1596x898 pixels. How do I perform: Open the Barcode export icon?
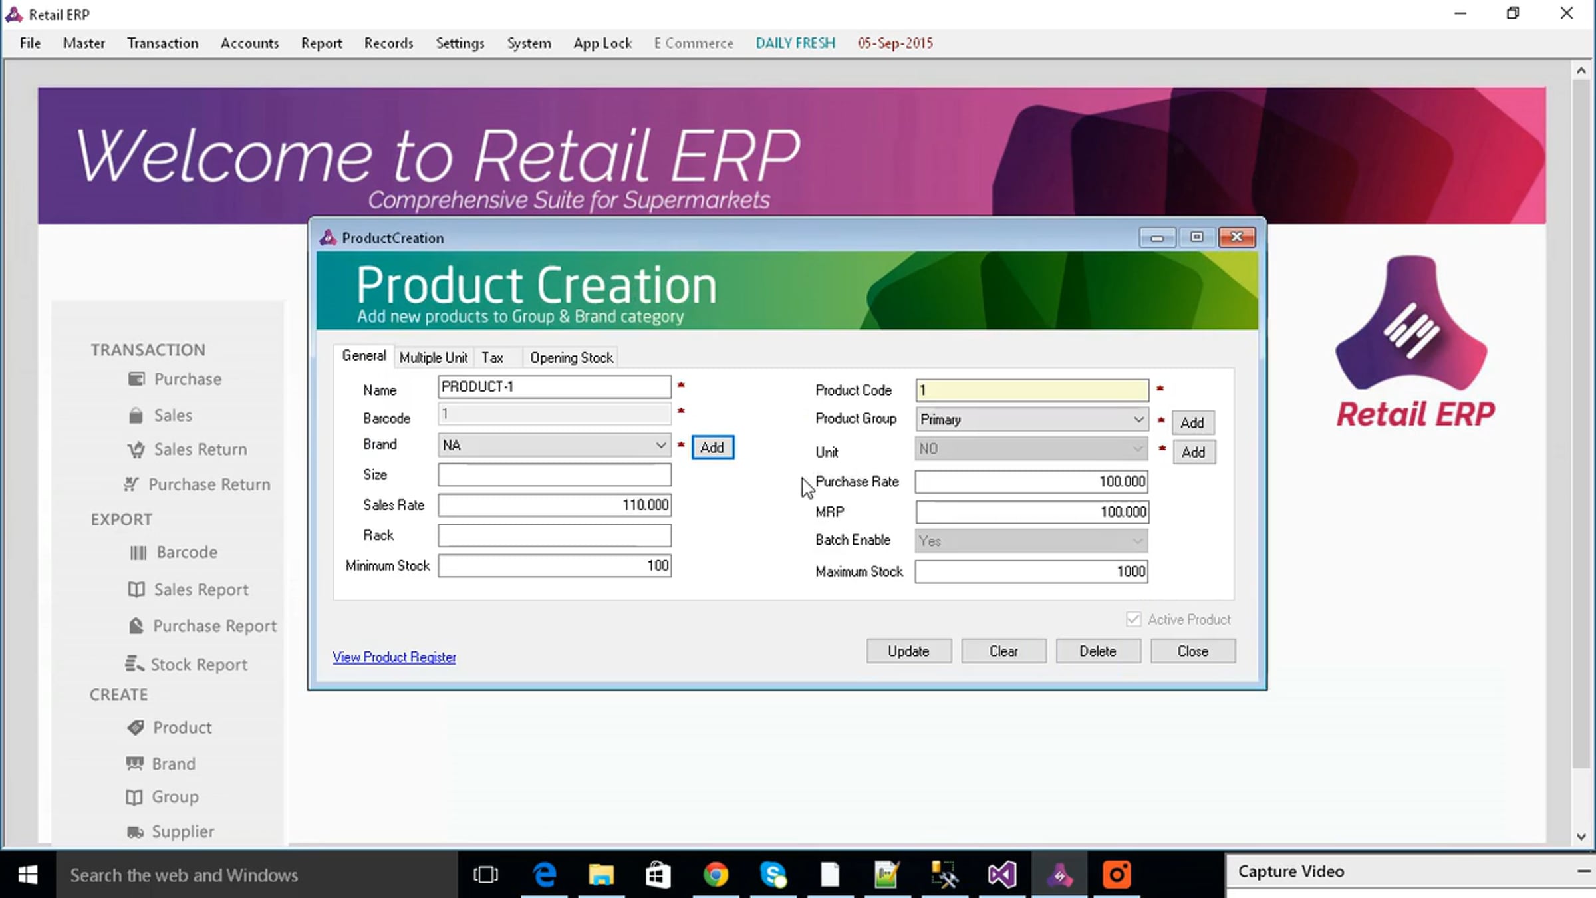[138, 553]
